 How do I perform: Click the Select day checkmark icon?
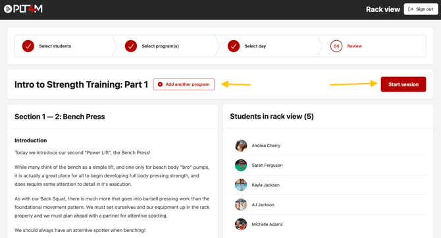[x=234, y=46]
